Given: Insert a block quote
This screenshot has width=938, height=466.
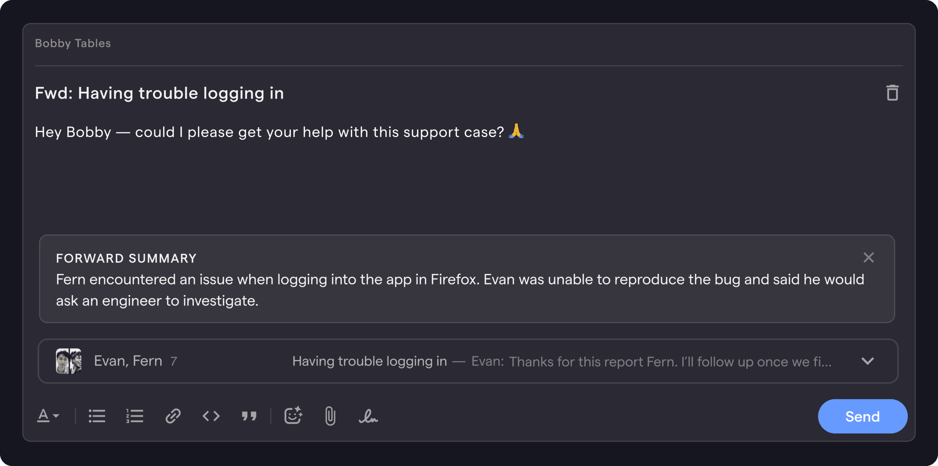Looking at the screenshot, I should point(249,416).
